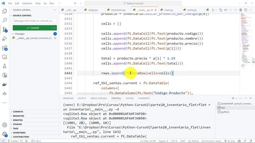Open the Extensions view
The height and width of the screenshot is (143, 255).
tap(4, 48)
